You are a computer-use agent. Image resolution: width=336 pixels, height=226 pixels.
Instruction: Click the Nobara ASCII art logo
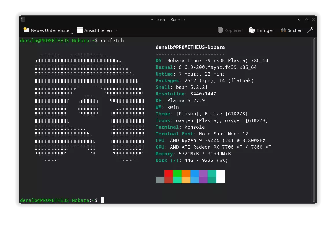89,107
